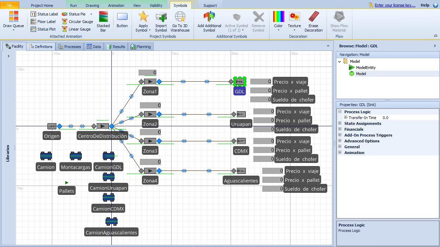Image resolution: width=440 pixels, height=247 pixels.
Task: Open the Status Pie dropdown arrow
Action: coord(91,14)
